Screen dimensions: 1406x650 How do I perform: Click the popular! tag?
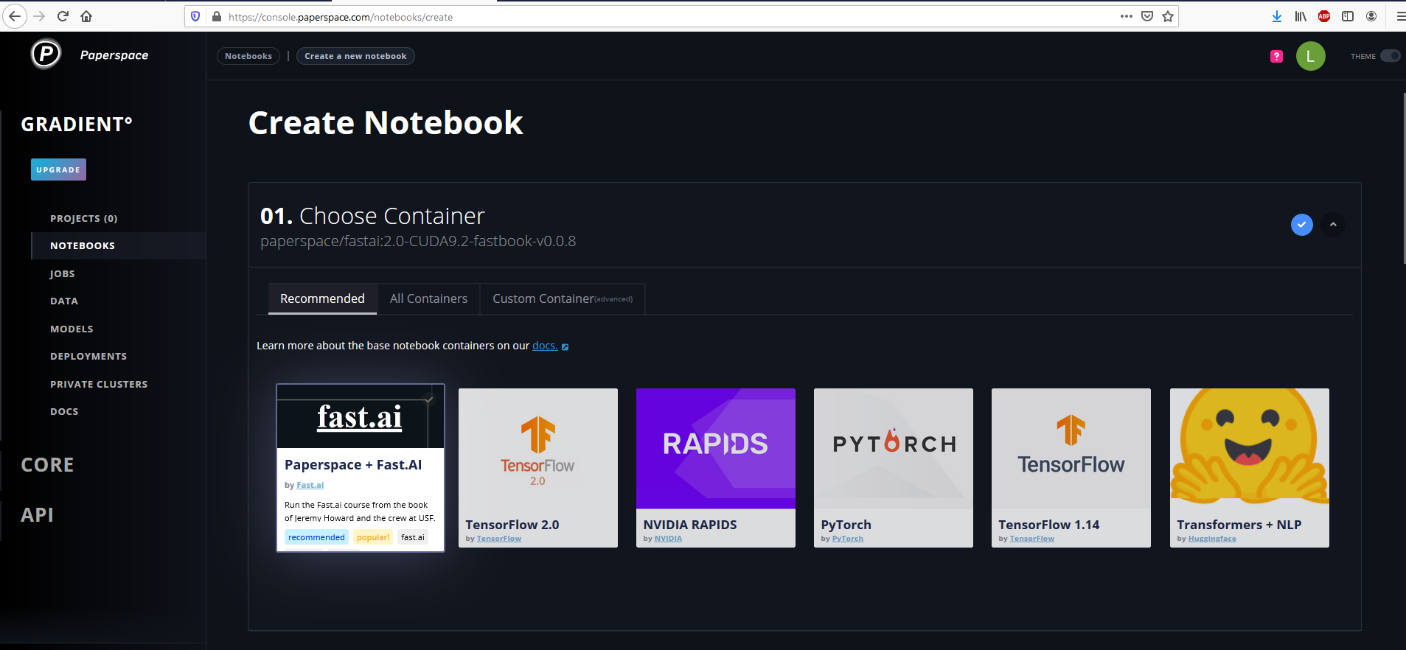373,537
